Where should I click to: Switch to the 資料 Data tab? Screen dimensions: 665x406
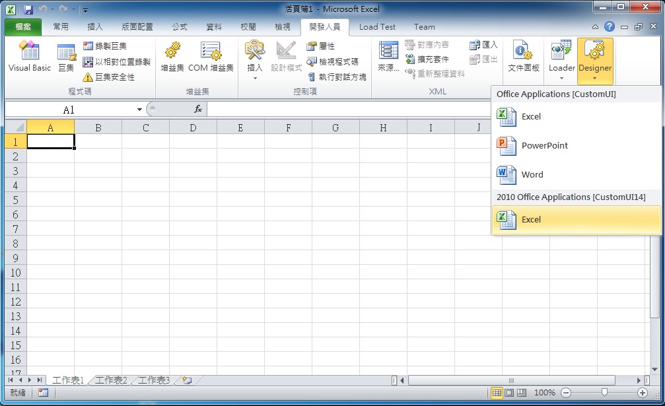[214, 26]
